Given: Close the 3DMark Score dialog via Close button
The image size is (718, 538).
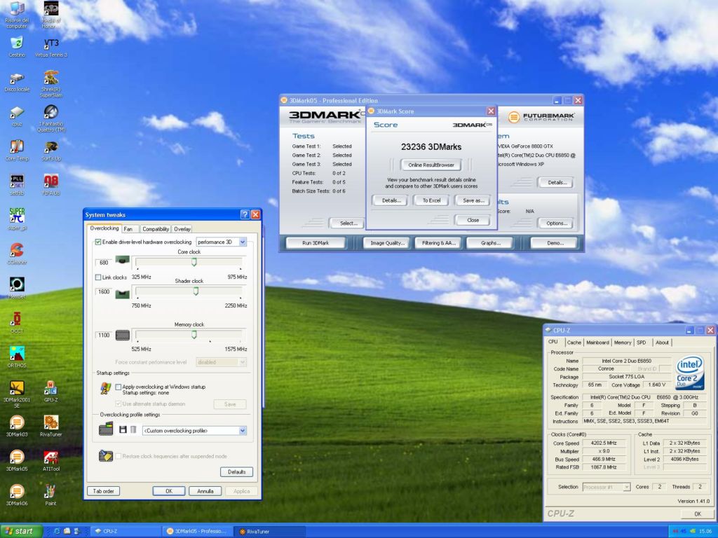Looking at the screenshot, I should [473, 221].
